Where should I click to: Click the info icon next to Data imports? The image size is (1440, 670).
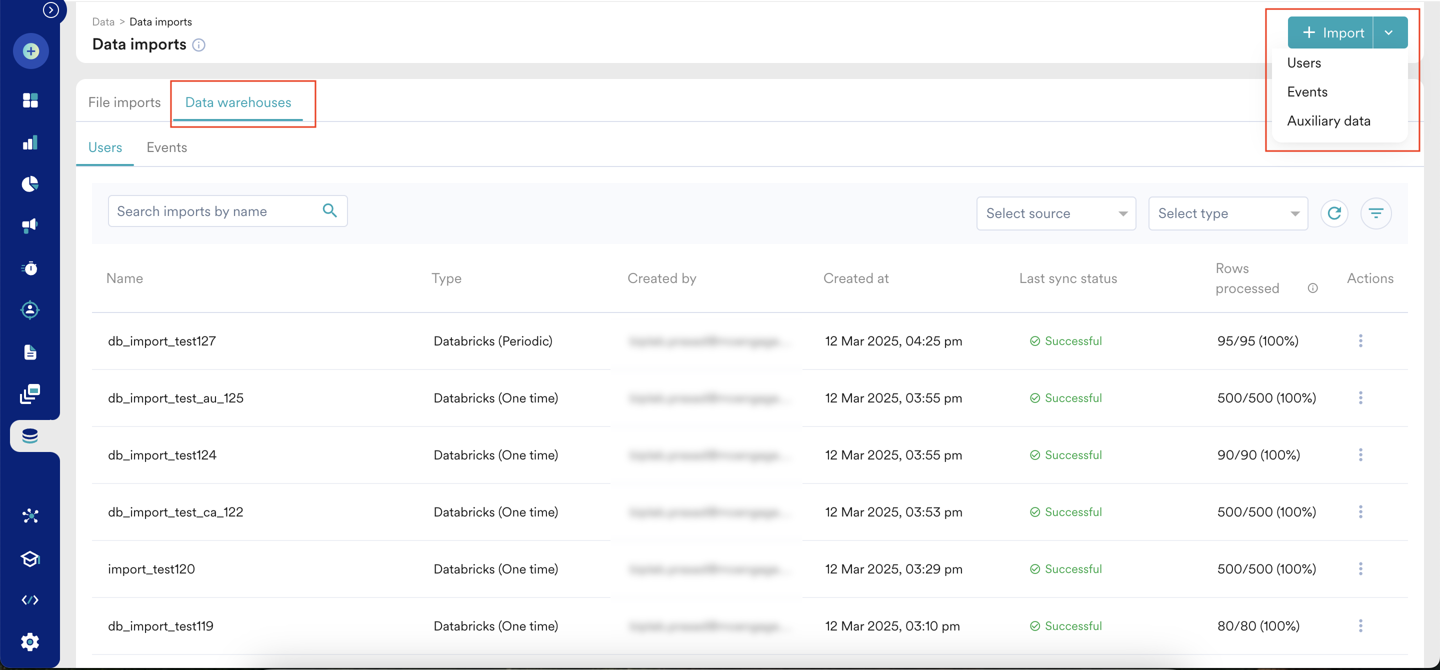coord(199,44)
